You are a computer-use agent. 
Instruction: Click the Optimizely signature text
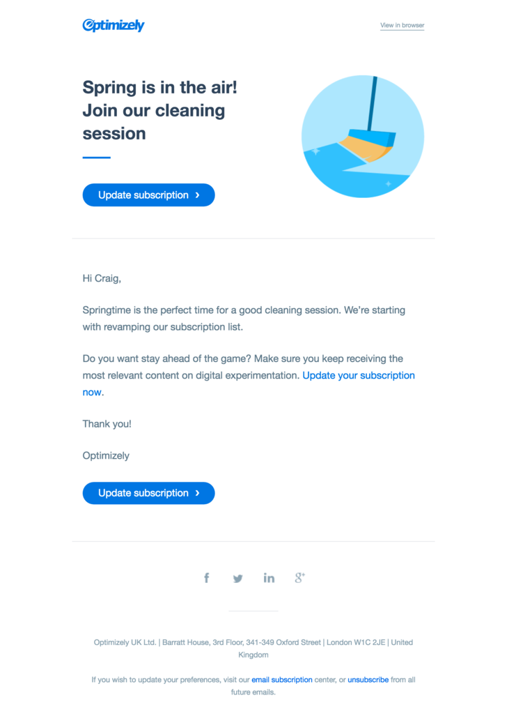(106, 455)
